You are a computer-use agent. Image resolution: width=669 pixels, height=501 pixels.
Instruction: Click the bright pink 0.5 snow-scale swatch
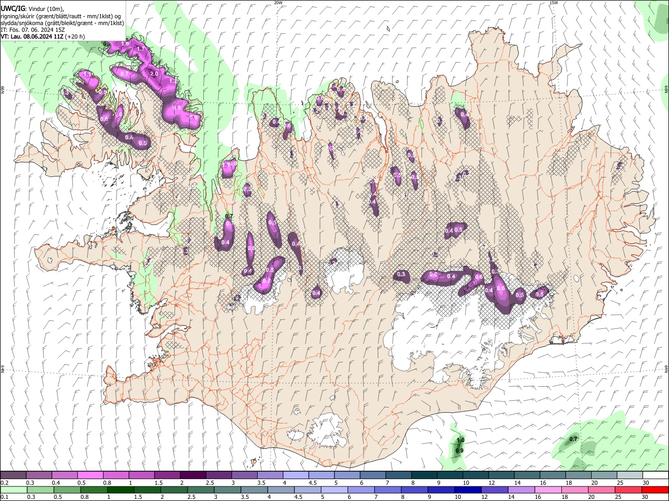90,475
